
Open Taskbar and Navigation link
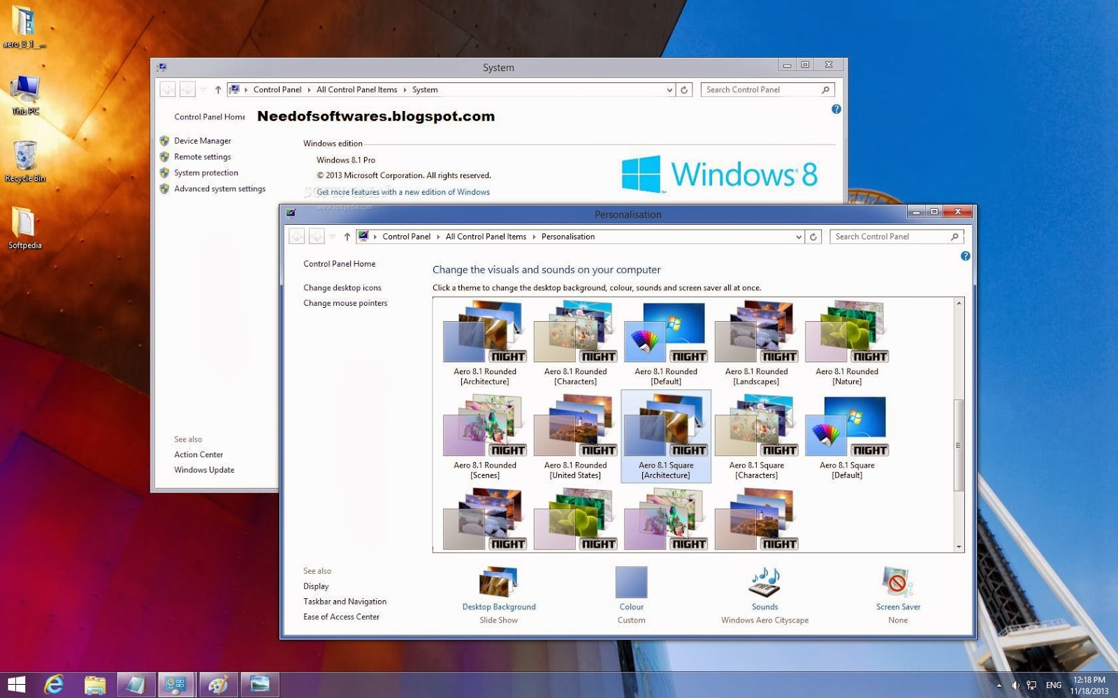click(x=344, y=602)
